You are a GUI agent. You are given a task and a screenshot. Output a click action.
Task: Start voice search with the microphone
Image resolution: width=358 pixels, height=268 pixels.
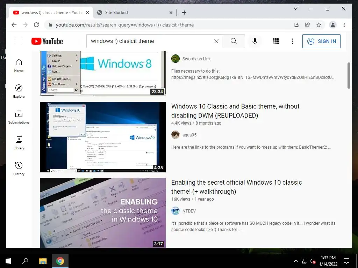(255, 41)
